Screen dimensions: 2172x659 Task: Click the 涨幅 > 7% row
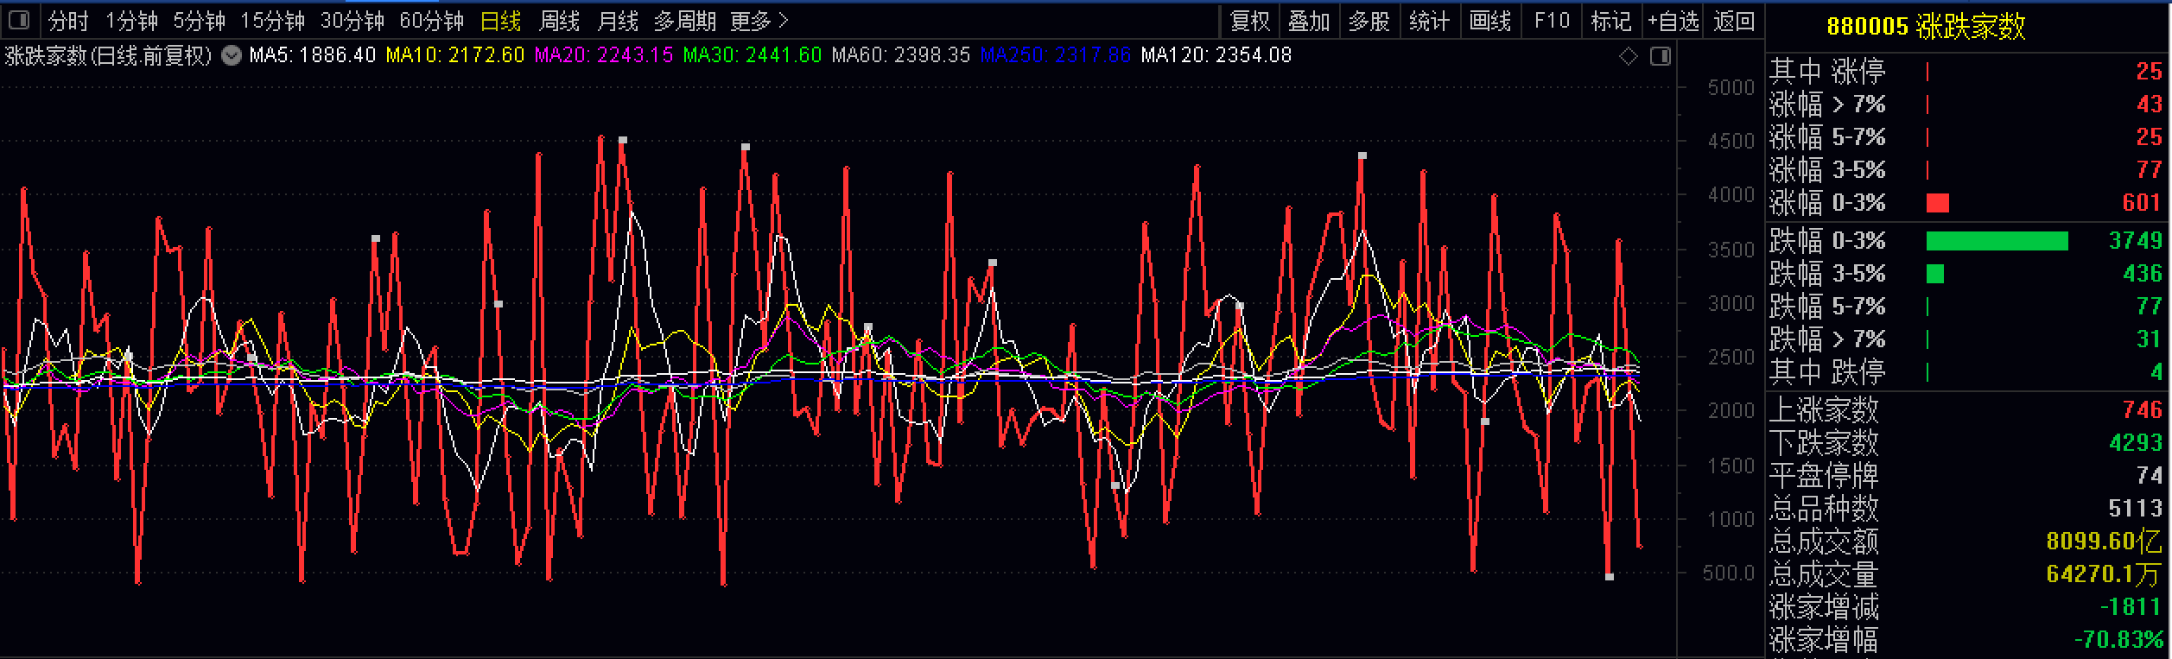pos(1968,105)
